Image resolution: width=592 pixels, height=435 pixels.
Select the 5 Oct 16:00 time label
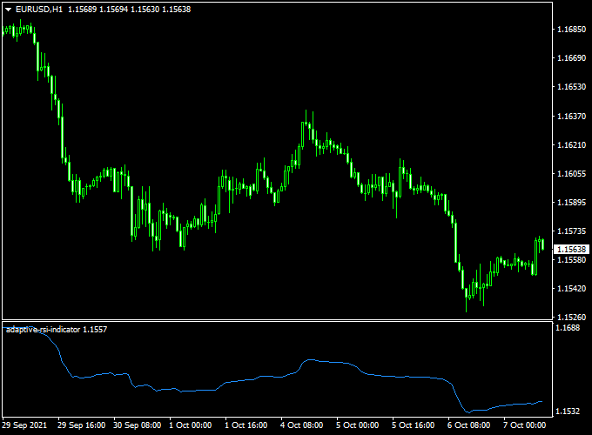413,425
